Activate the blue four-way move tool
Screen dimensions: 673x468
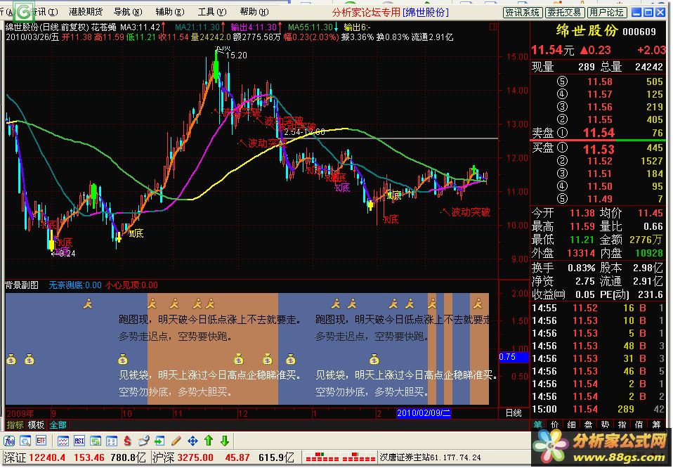(192, 441)
